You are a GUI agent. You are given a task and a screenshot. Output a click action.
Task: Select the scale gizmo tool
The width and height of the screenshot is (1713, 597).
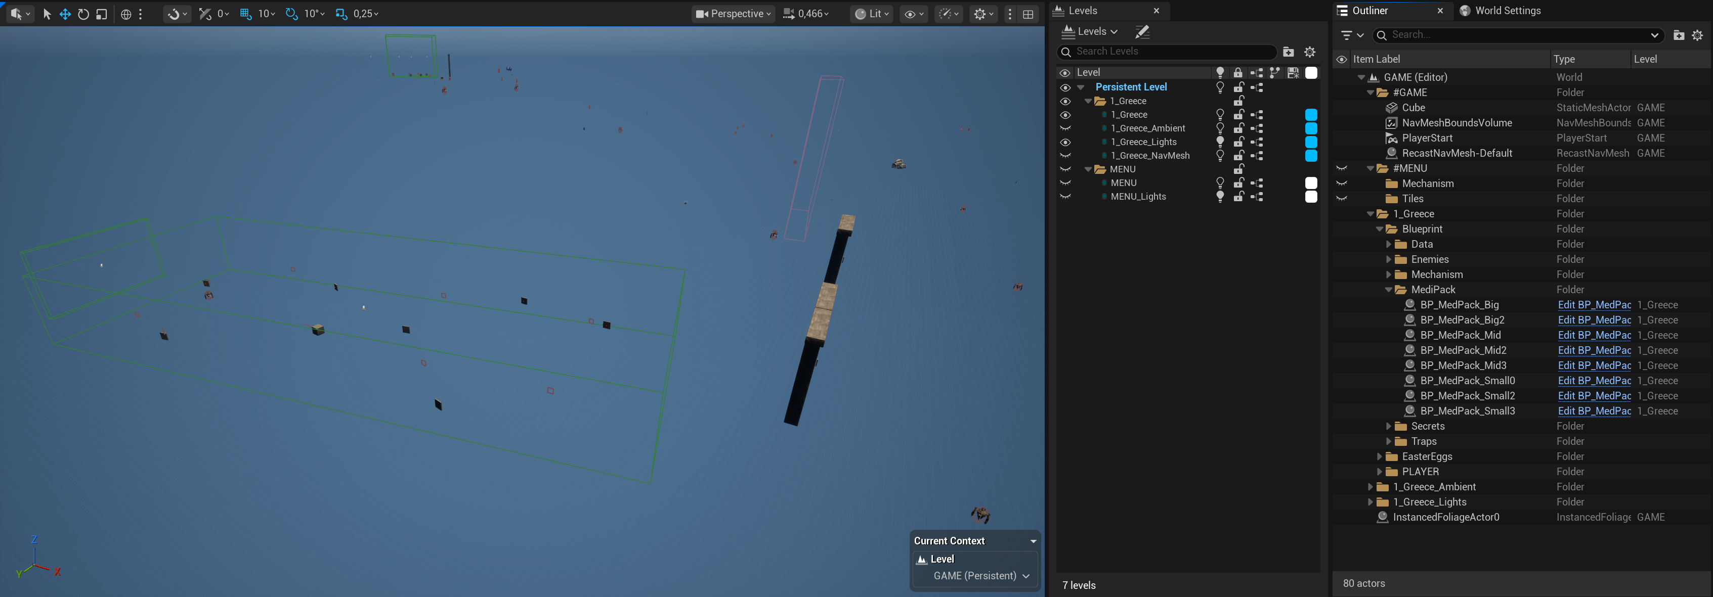(101, 14)
